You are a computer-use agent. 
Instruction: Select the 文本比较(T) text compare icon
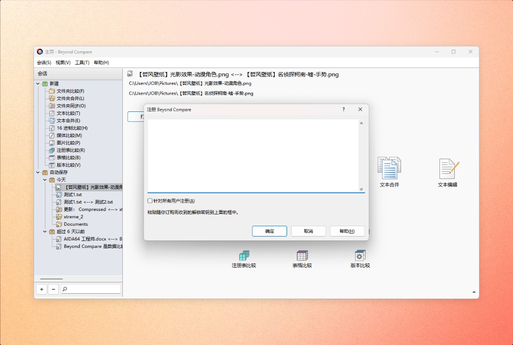tap(52, 113)
